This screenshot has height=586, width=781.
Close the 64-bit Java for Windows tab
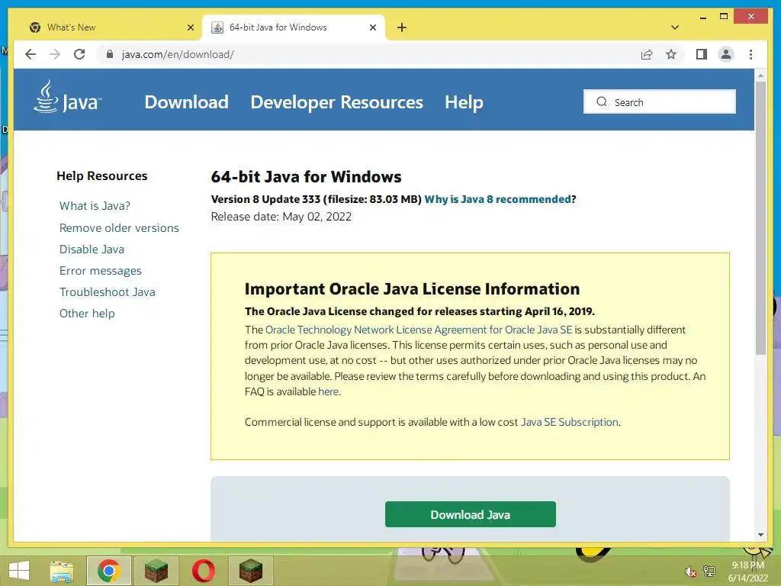pyautogui.click(x=372, y=27)
